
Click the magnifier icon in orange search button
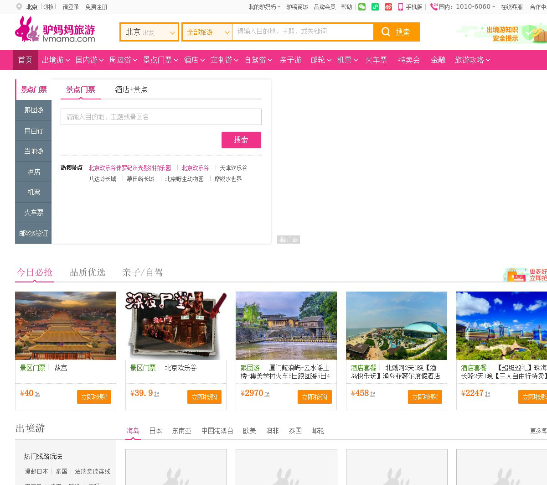pyautogui.click(x=386, y=32)
